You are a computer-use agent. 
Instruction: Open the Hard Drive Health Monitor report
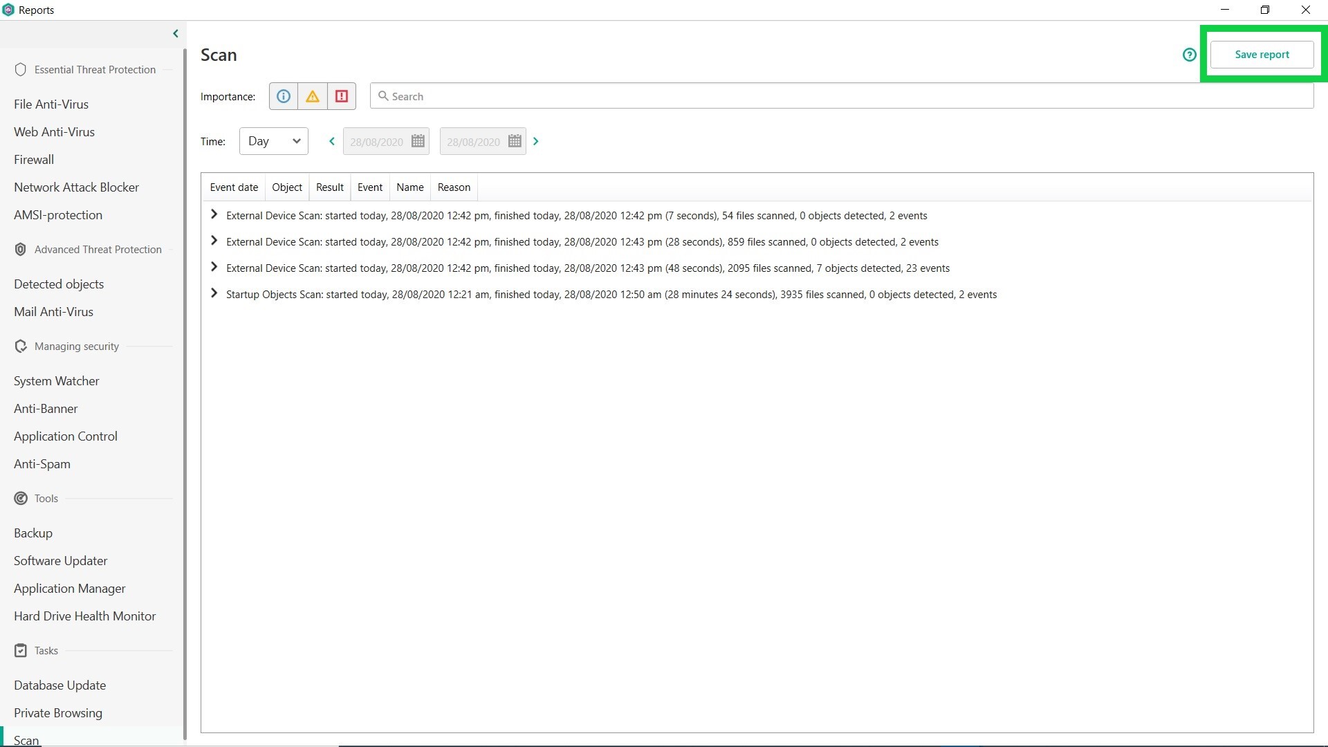point(84,616)
